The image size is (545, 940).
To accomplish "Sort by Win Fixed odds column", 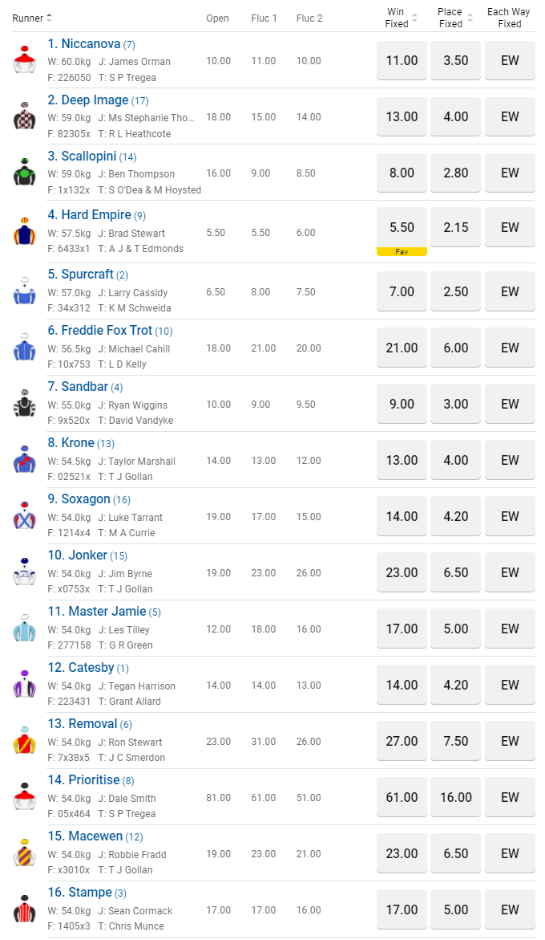I will pyautogui.click(x=414, y=18).
